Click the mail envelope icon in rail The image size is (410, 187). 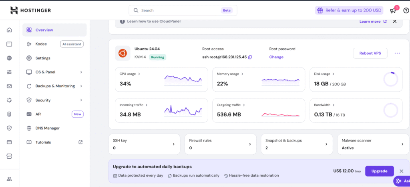click(9, 86)
